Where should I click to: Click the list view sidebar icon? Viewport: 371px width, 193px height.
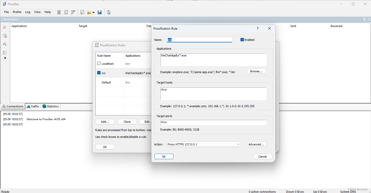click(5, 53)
